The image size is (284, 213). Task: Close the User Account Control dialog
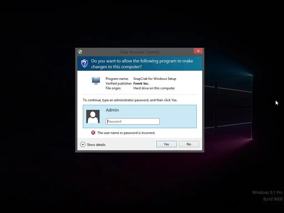click(198, 51)
